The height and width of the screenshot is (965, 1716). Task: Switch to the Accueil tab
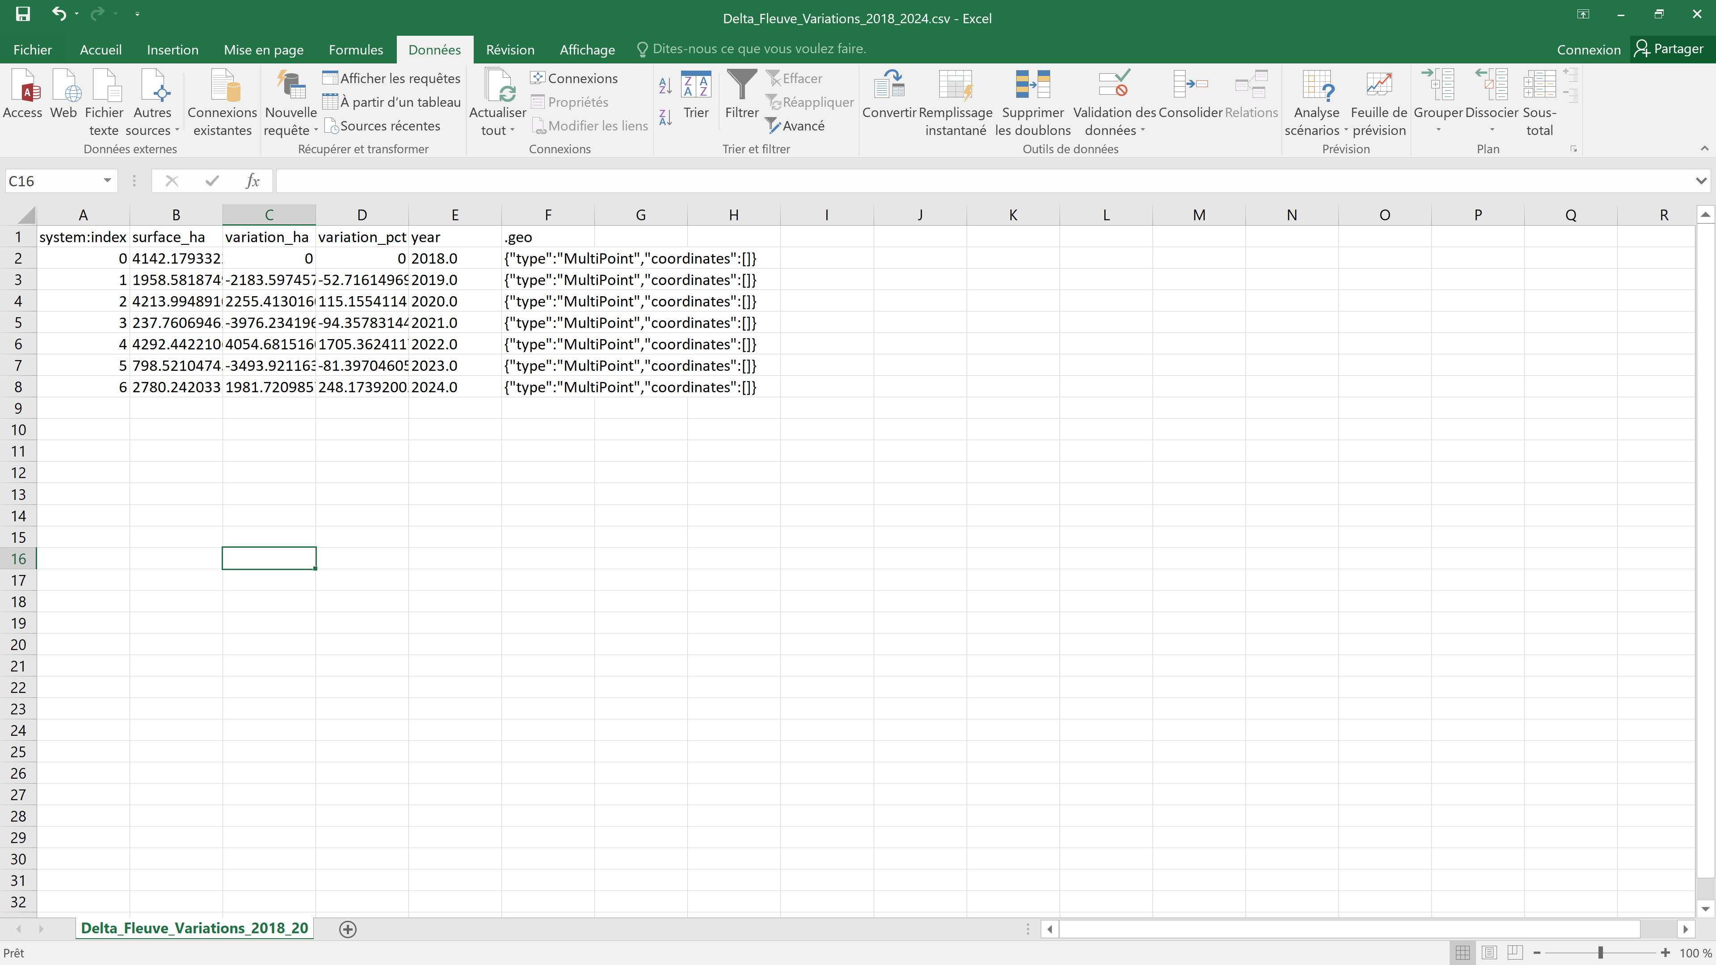click(x=101, y=49)
